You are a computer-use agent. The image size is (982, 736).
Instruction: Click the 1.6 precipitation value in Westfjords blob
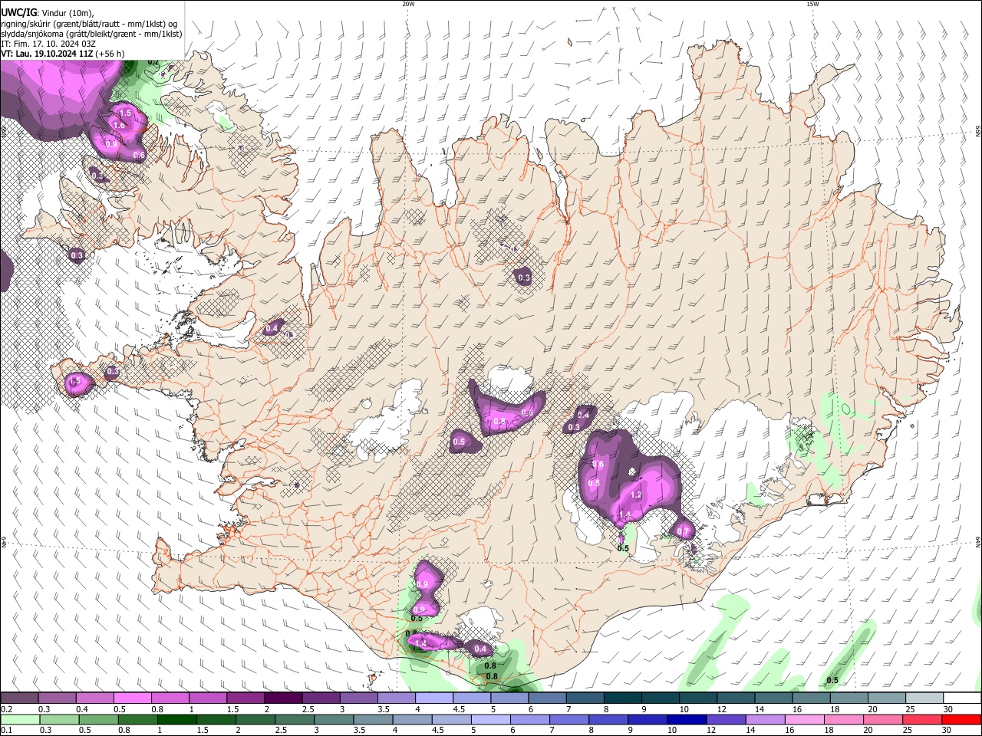coord(119,125)
